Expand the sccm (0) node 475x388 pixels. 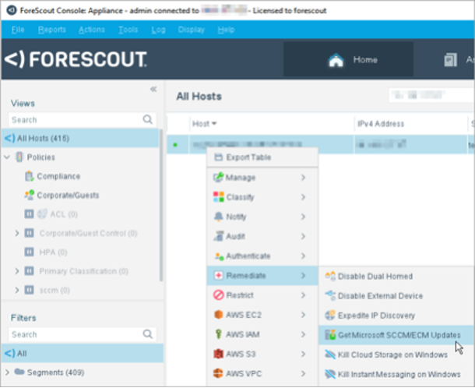(17, 290)
